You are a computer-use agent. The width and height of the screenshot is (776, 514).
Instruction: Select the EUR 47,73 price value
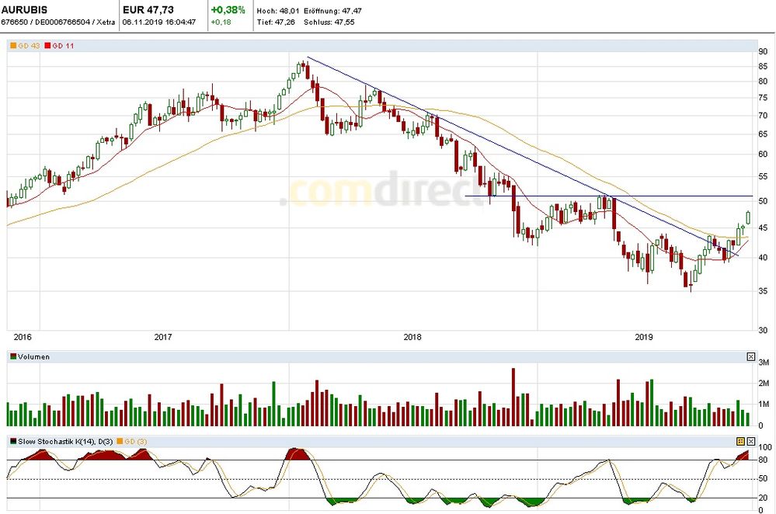pos(148,10)
